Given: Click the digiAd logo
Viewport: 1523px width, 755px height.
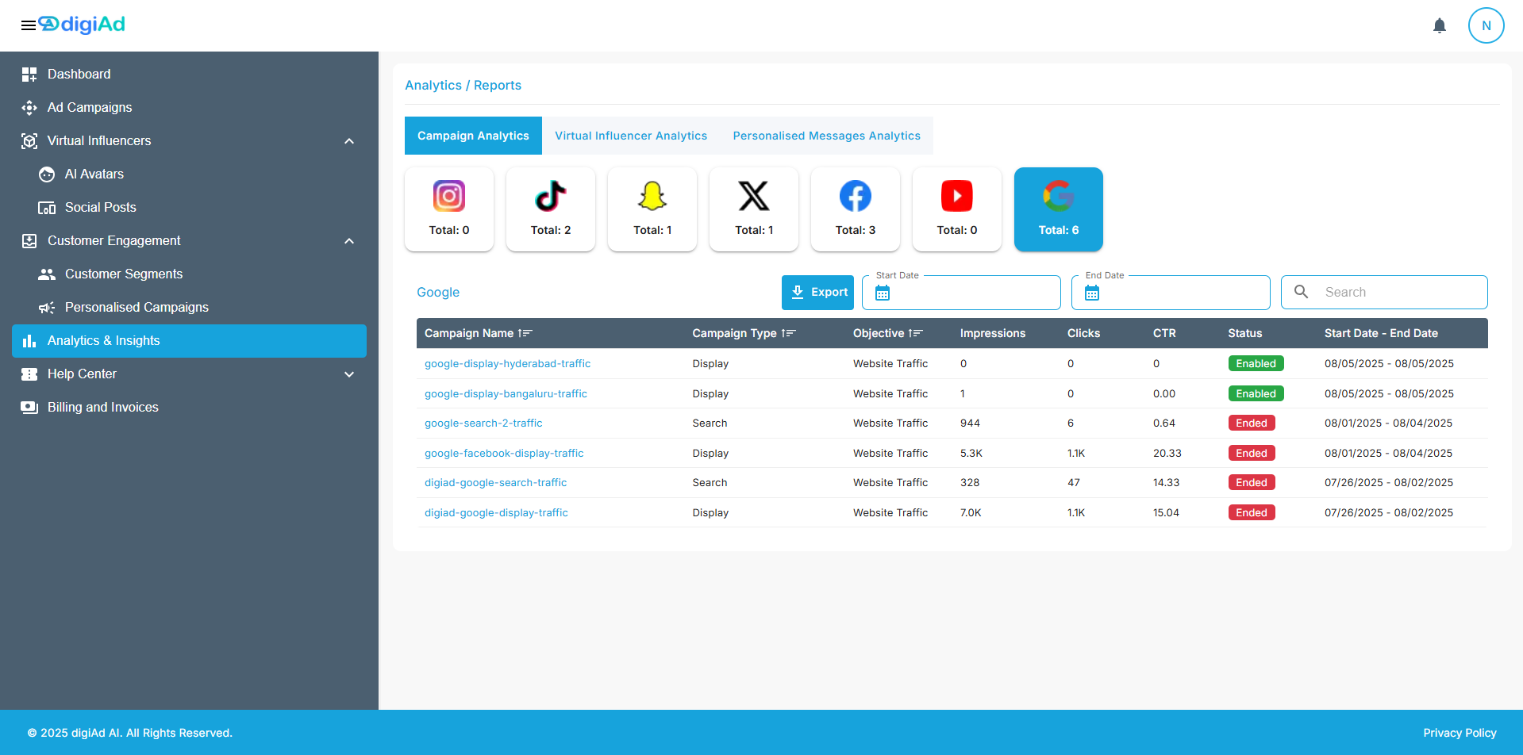Looking at the screenshot, I should (x=83, y=25).
